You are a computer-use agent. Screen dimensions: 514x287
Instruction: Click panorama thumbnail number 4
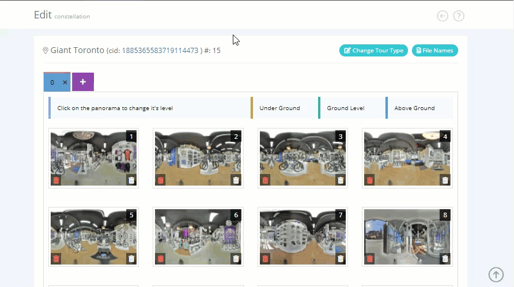tap(407, 158)
